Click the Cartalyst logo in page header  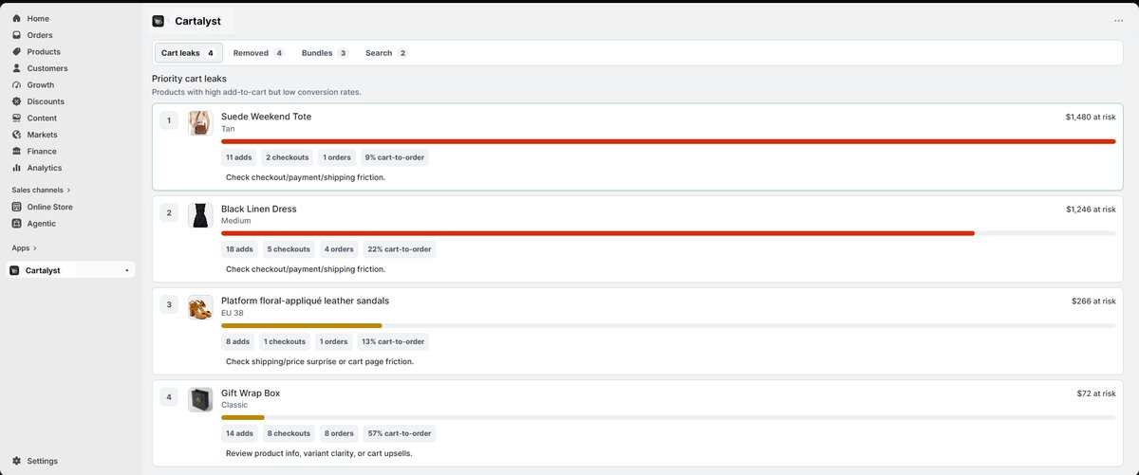158,21
